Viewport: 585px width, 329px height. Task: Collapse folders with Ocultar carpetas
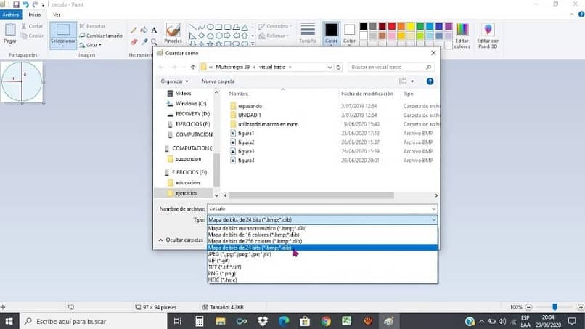click(x=181, y=240)
